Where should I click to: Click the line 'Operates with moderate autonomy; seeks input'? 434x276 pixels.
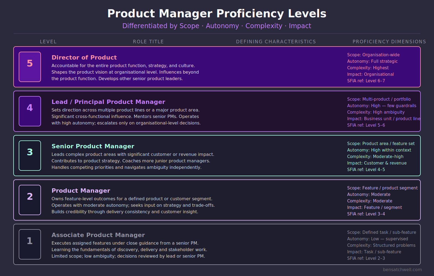pos(133,205)
